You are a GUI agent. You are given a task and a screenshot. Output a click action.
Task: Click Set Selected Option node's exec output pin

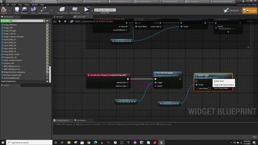(180, 79)
